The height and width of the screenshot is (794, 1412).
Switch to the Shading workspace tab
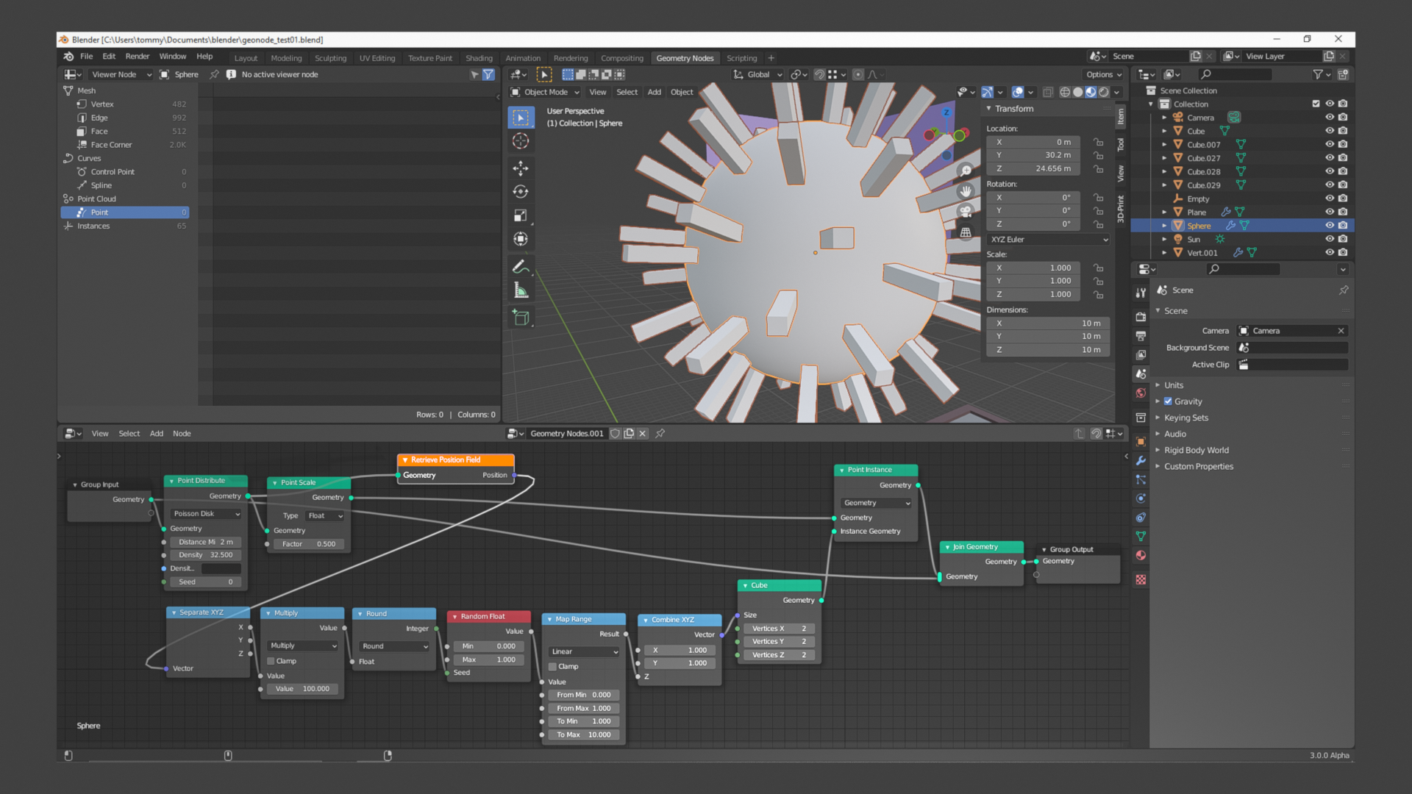point(479,58)
